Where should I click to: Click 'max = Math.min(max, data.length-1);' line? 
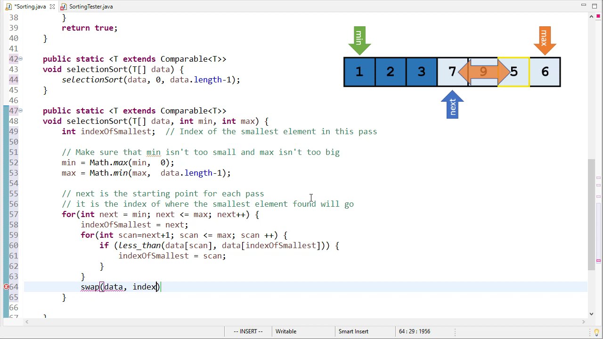(x=146, y=173)
